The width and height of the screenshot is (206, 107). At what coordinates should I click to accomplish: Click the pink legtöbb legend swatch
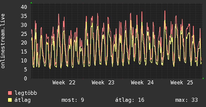click(x=10, y=93)
